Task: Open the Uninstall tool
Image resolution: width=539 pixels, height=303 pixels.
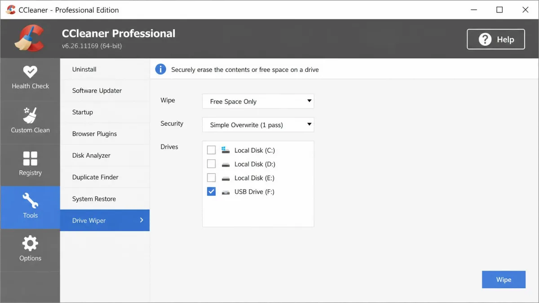Action: click(105, 69)
